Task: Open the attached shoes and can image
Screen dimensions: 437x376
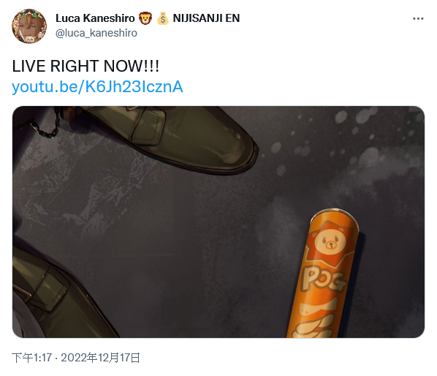Action: click(218, 222)
